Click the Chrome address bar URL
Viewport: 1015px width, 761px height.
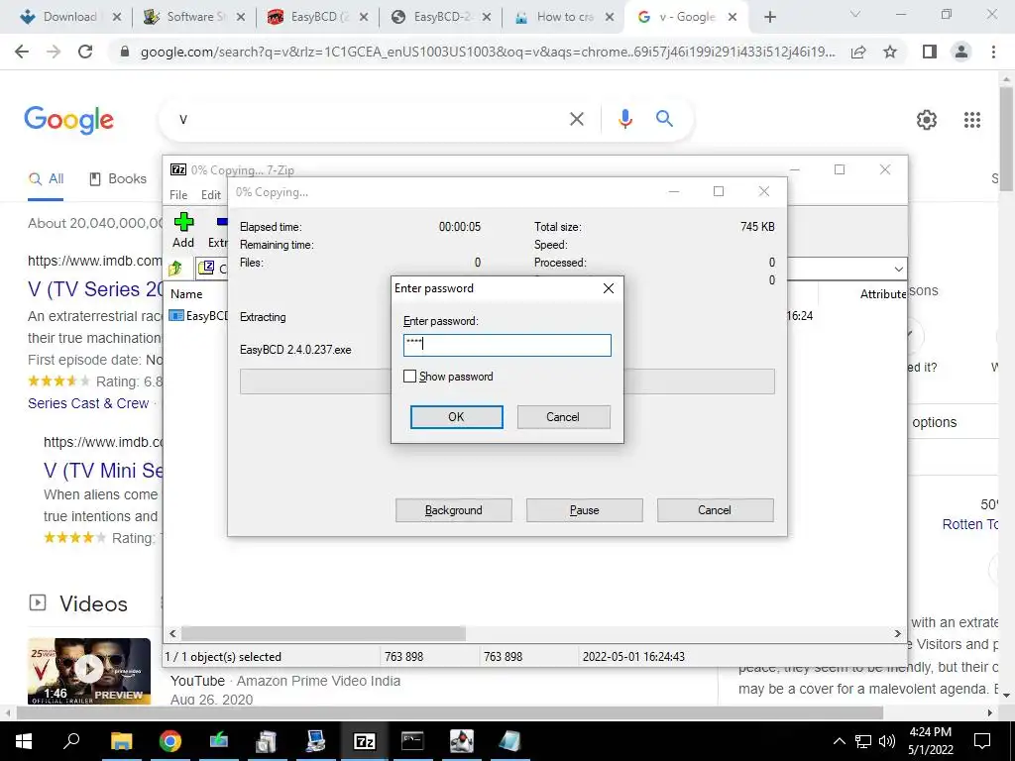click(488, 52)
